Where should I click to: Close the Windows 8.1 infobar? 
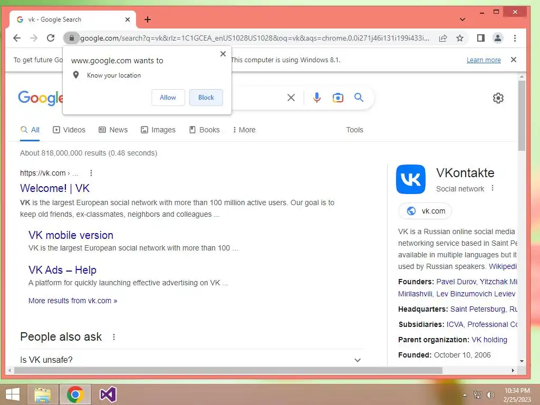pos(514,60)
